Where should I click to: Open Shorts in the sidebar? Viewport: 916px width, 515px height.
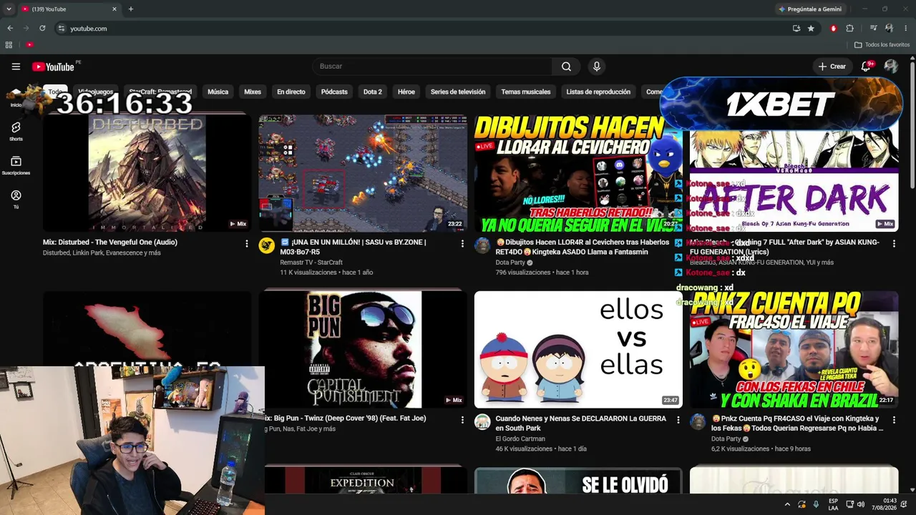pyautogui.click(x=16, y=131)
